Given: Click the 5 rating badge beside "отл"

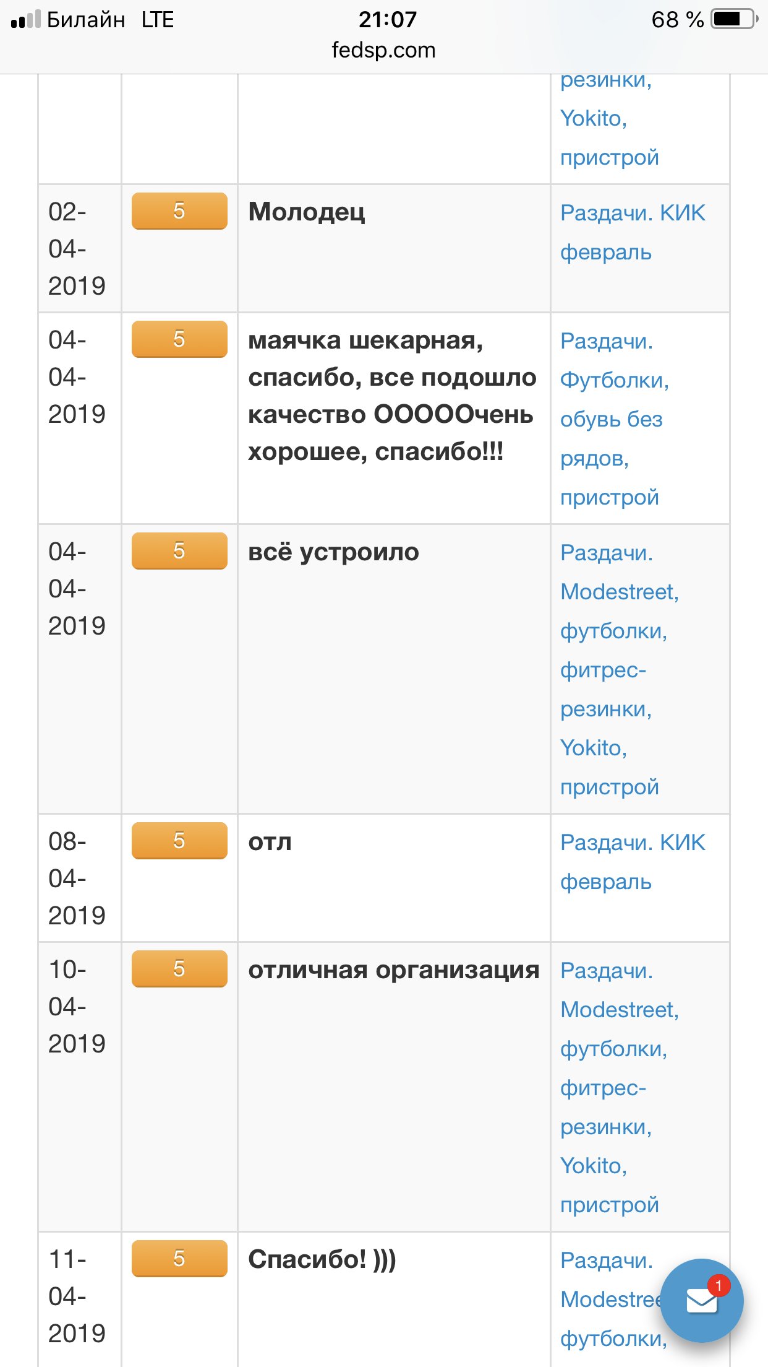Looking at the screenshot, I should click(179, 840).
